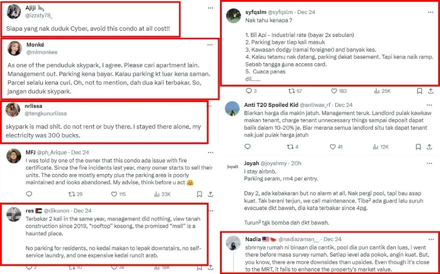Bookmark syfqslm's tweet

point(419,91)
